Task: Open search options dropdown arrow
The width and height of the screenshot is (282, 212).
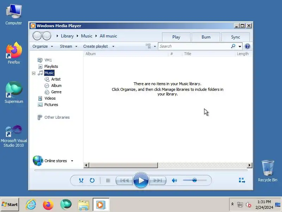Action: [x=240, y=47]
